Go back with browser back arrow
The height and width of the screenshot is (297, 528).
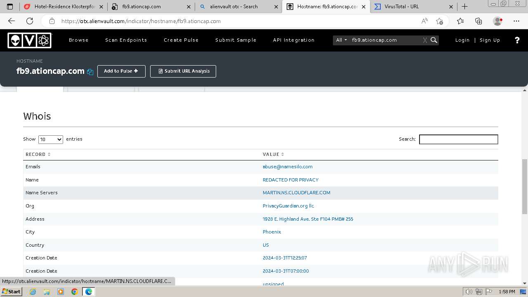point(12,21)
